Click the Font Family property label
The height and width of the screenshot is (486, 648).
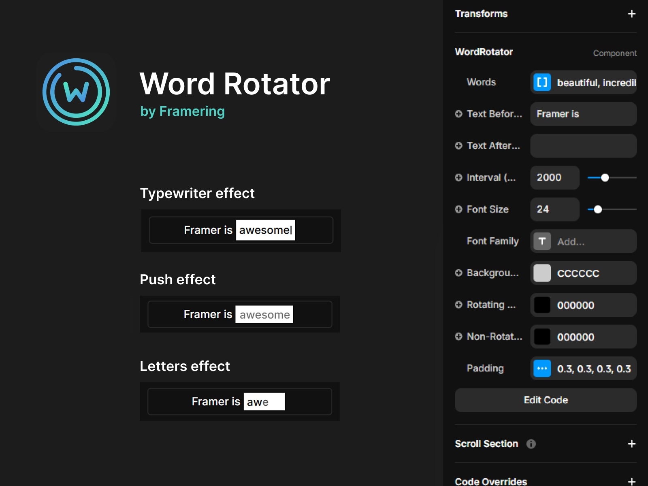[x=492, y=241]
